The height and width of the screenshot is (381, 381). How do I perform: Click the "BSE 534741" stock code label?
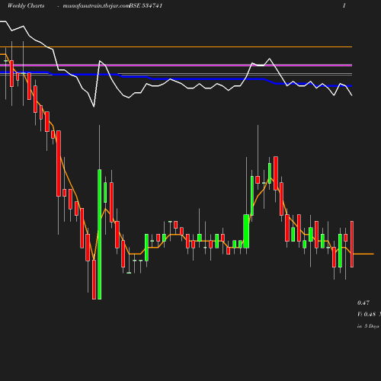(x=146, y=6)
